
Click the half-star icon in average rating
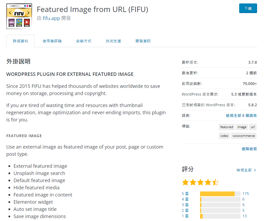[x=215, y=182]
